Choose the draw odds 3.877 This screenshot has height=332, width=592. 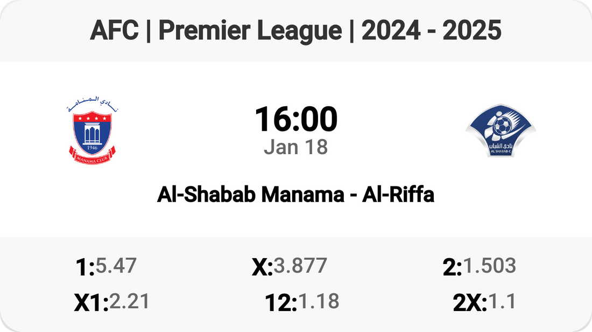300,266
